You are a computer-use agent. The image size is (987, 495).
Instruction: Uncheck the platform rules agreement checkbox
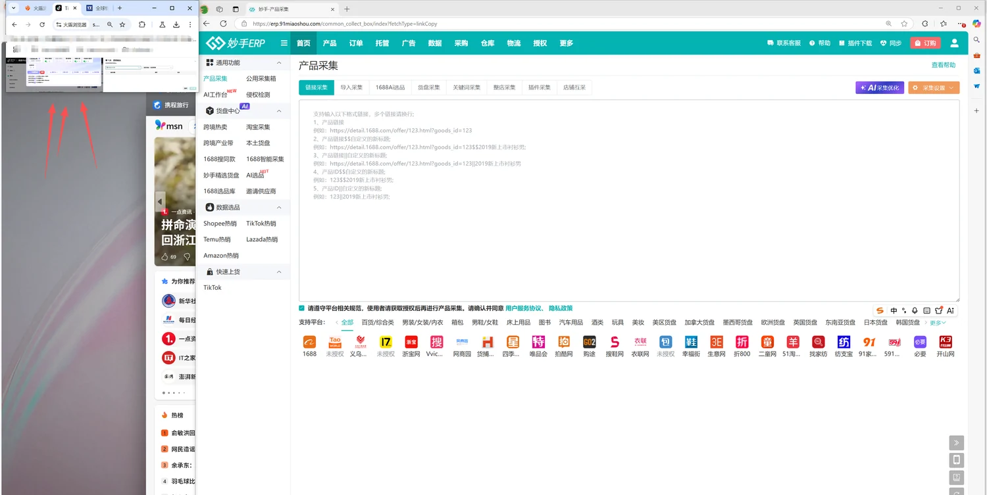[301, 308]
